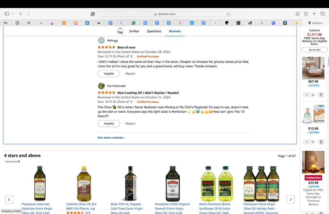Click the 'Page 1 of 67' text
329x214 pixels.
click(x=287, y=156)
